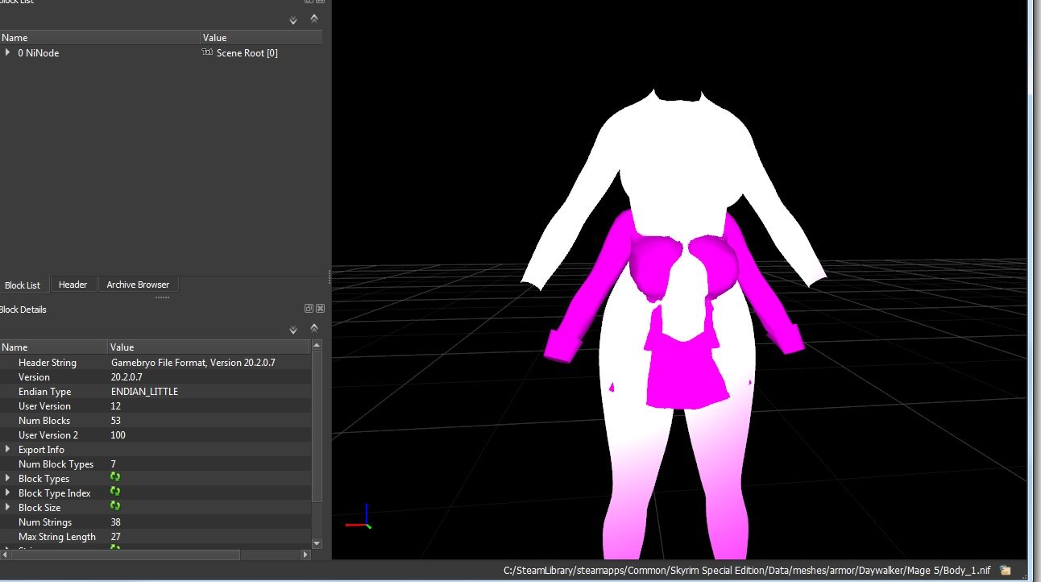This screenshot has height=582, width=1041.
Task: Float the Block Details panel
Action: pos(309,309)
